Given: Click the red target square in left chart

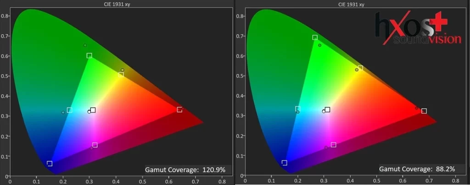Looking at the screenshot, I should pyautogui.click(x=179, y=109).
